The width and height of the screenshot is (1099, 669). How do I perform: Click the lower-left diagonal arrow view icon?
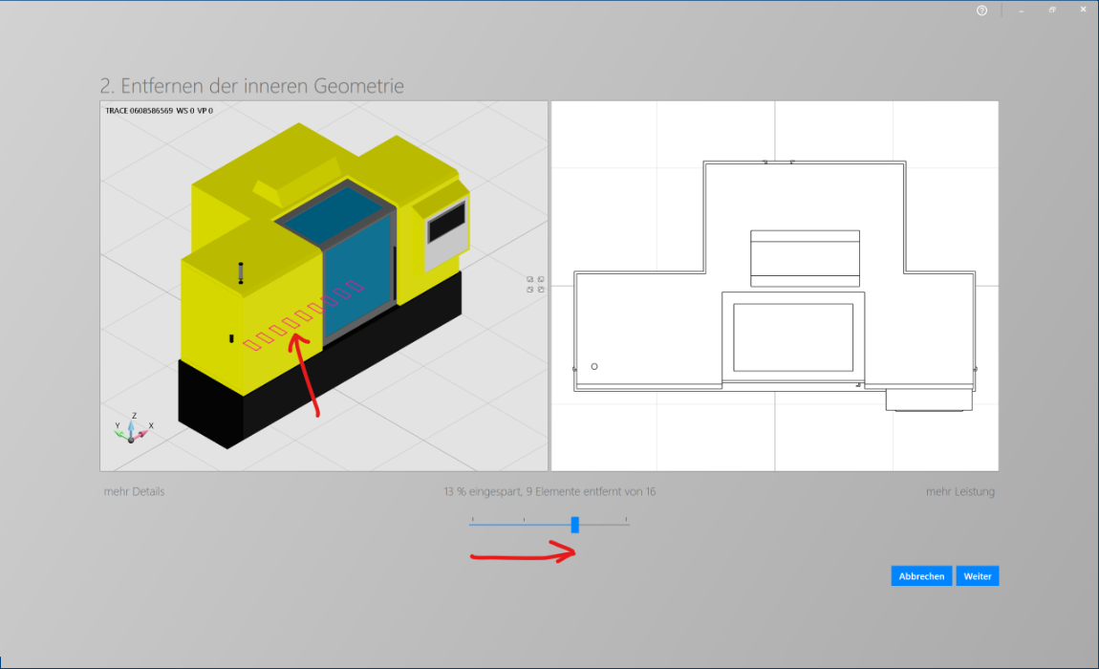coord(529,289)
